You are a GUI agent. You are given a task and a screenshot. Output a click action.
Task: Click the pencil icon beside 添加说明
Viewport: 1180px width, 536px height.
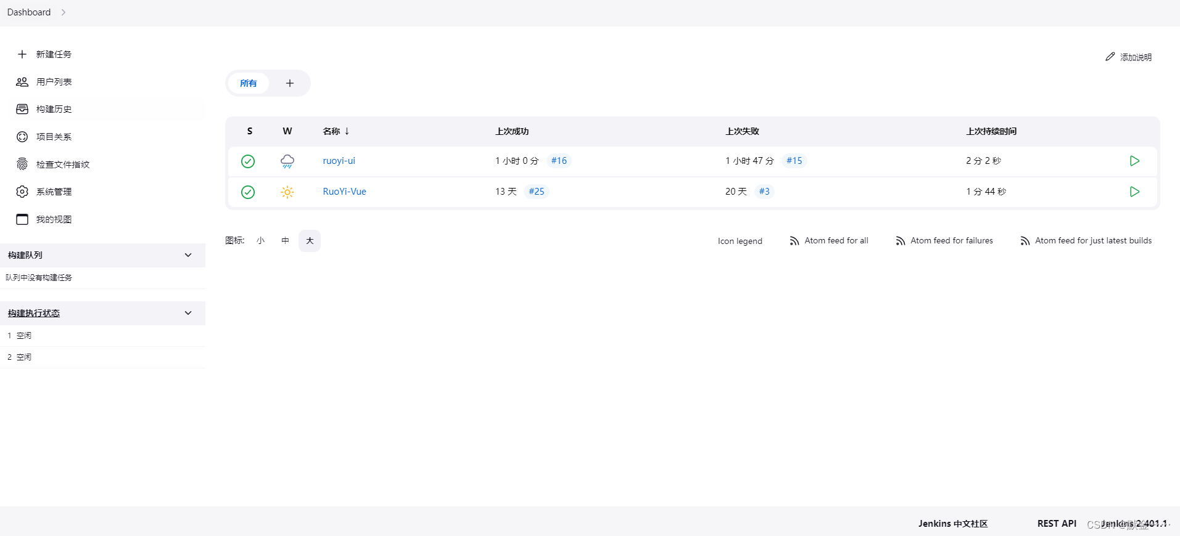coord(1110,57)
